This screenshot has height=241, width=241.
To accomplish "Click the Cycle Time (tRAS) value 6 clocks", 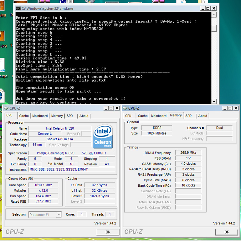I will (188, 180).
